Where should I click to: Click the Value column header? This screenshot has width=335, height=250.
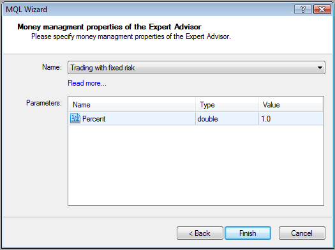[290, 105]
